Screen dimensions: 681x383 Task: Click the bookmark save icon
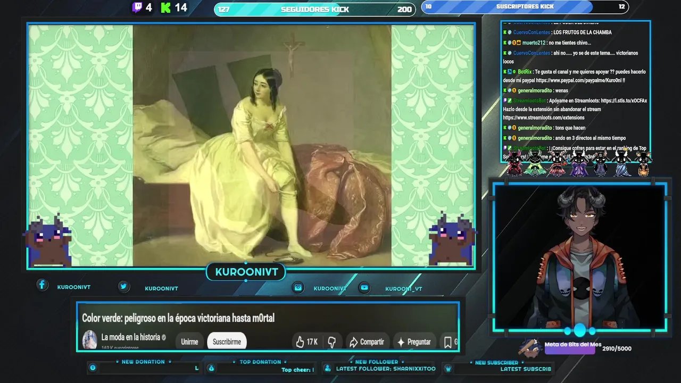tap(448, 342)
